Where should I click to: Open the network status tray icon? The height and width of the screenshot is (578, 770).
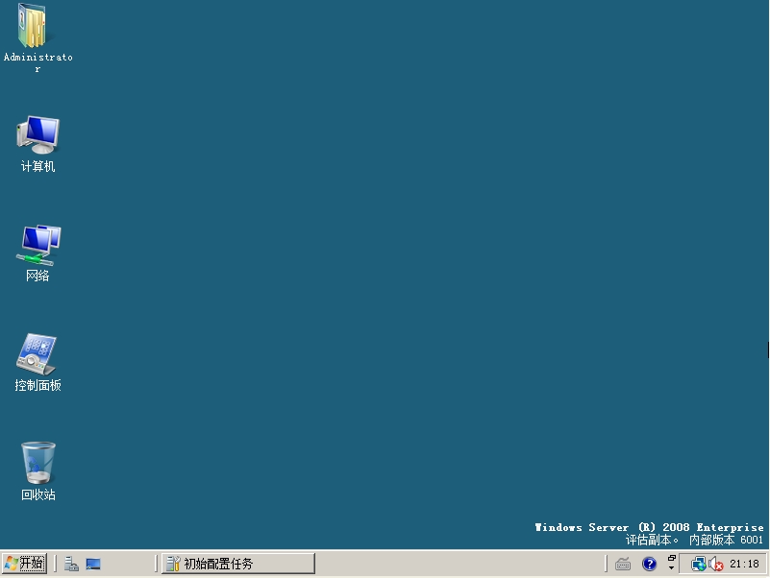pyautogui.click(x=699, y=564)
